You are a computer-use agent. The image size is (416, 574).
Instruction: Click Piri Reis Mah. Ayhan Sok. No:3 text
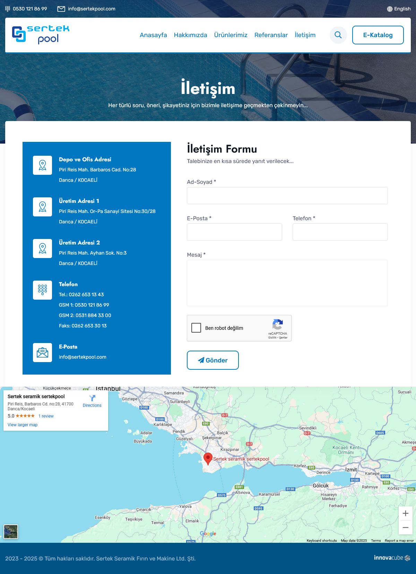(x=93, y=253)
